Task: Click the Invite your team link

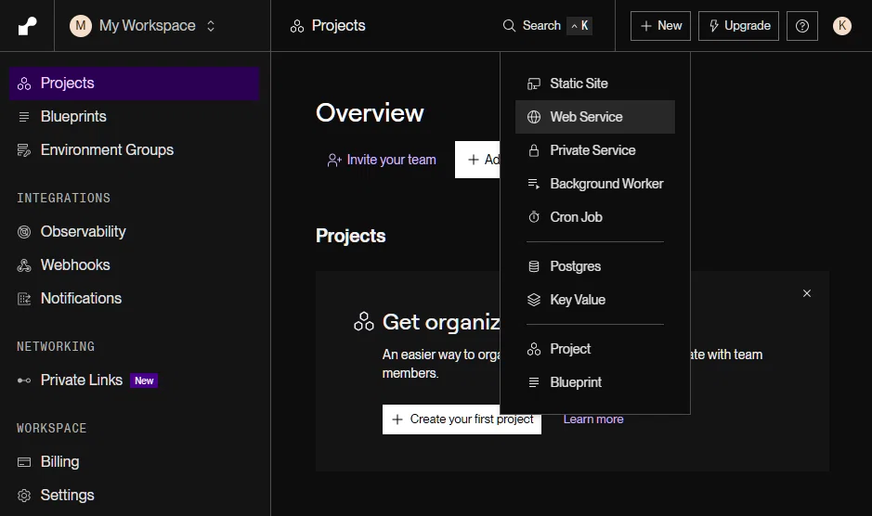Action: pos(382,161)
